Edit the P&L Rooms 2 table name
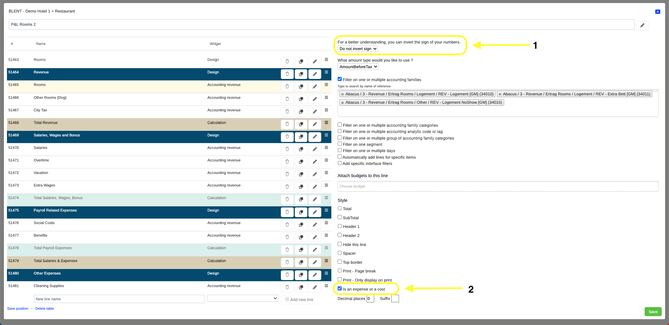This screenshot has width=669, height=325. tap(642, 25)
